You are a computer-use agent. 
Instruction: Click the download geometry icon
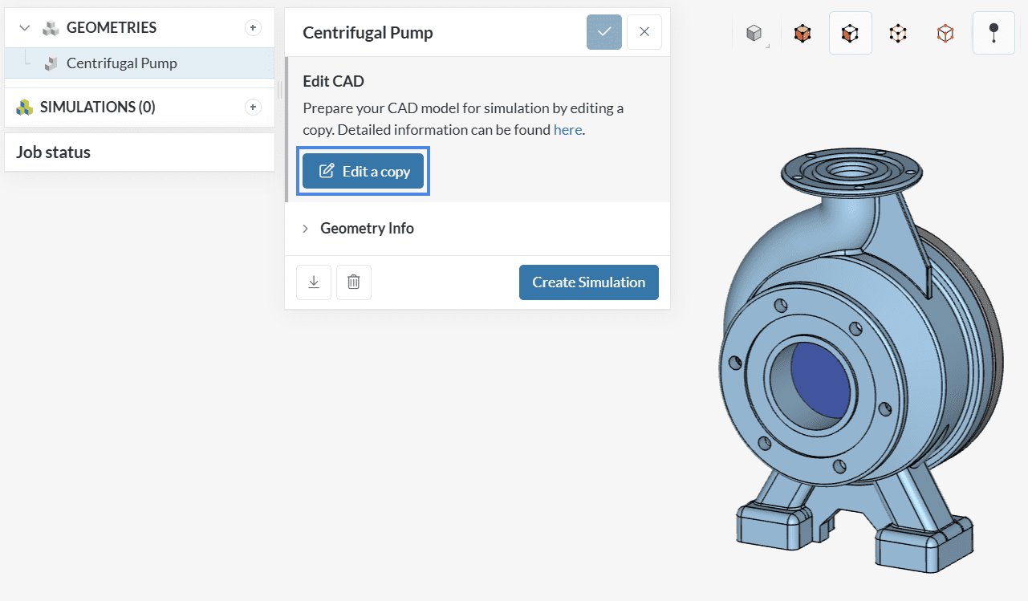tap(314, 282)
